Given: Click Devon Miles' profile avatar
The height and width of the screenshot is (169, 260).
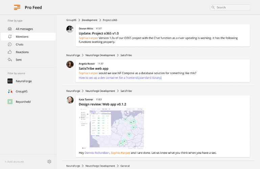Looking at the screenshot, I should coord(70,29).
